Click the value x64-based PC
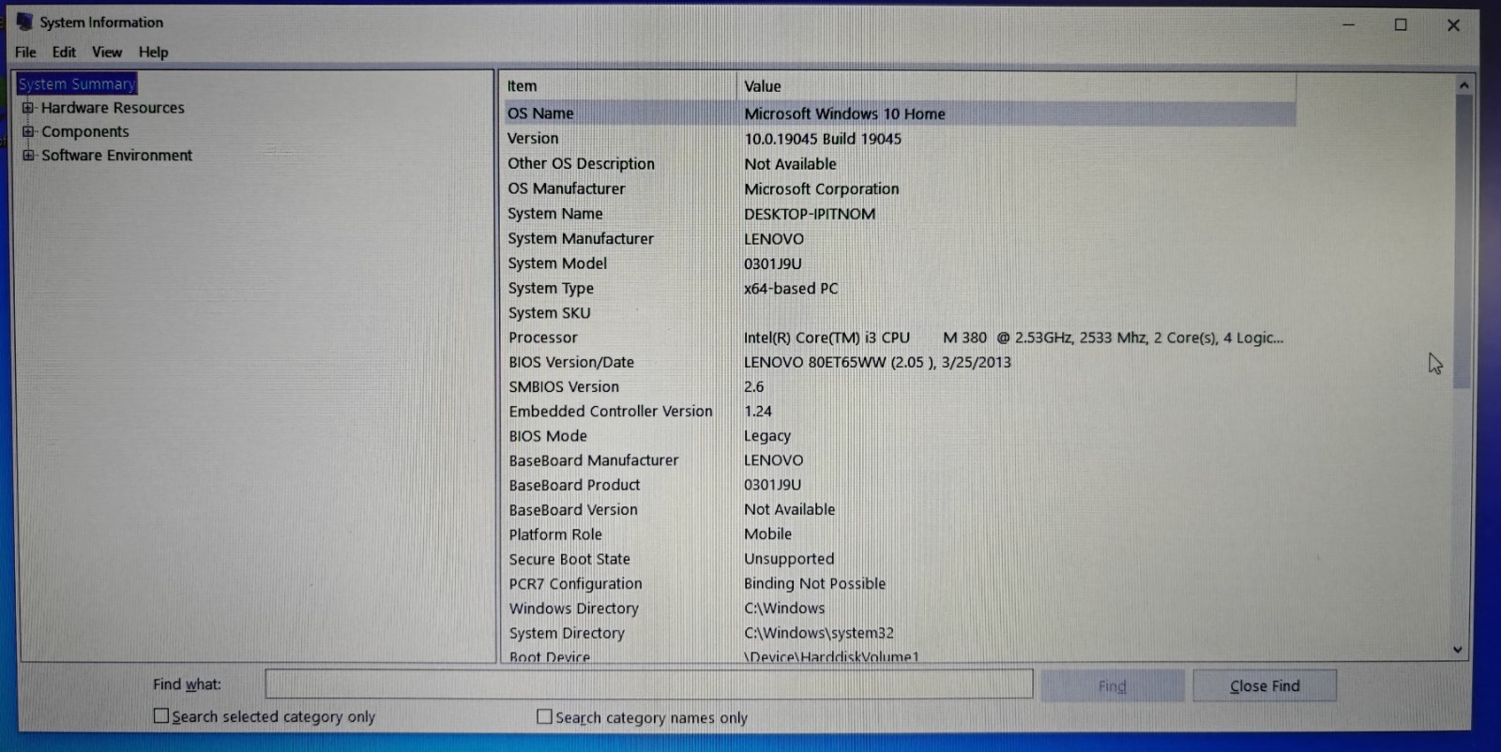Screen dimensions: 1501x752 click(791, 288)
